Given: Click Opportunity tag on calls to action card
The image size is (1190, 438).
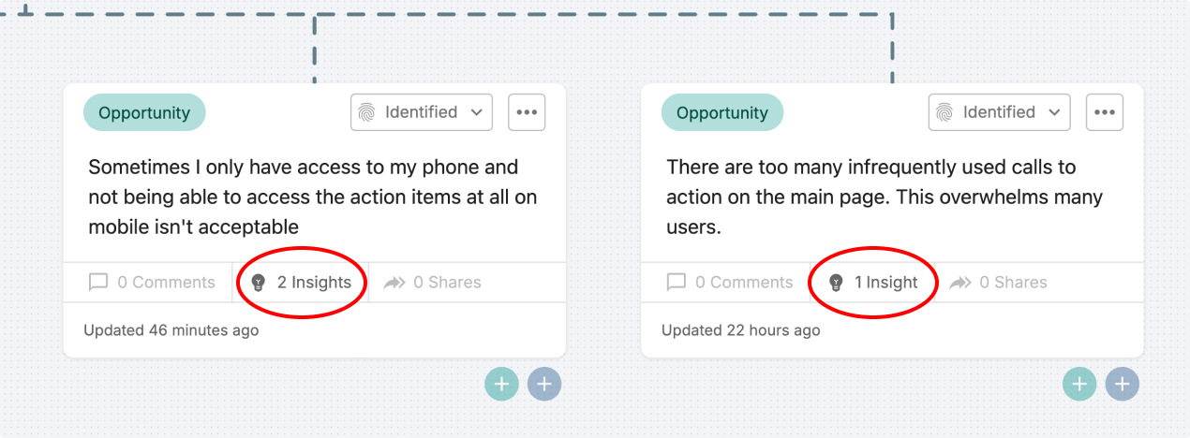Looking at the screenshot, I should click(x=722, y=112).
